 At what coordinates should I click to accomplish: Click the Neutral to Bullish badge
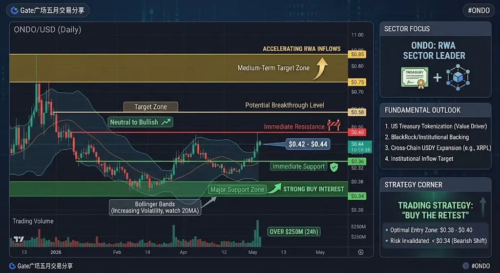140,122
